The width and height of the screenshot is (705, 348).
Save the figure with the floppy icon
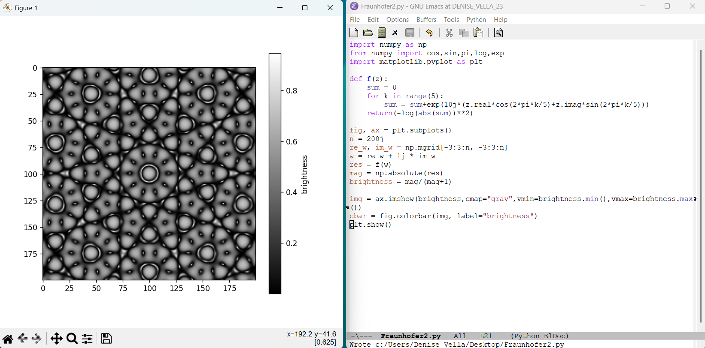(106, 339)
